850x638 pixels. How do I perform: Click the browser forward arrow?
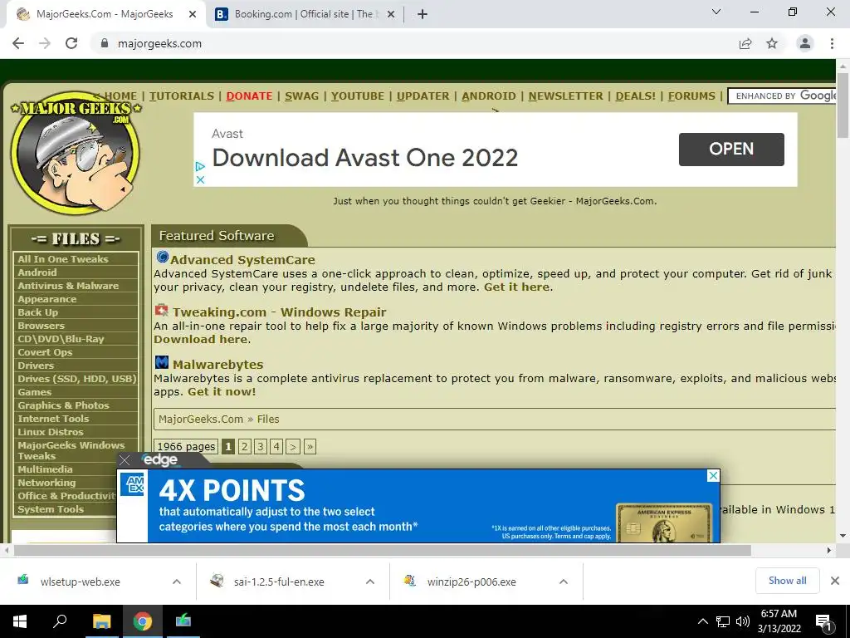pyautogui.click(x=45, y=43)
